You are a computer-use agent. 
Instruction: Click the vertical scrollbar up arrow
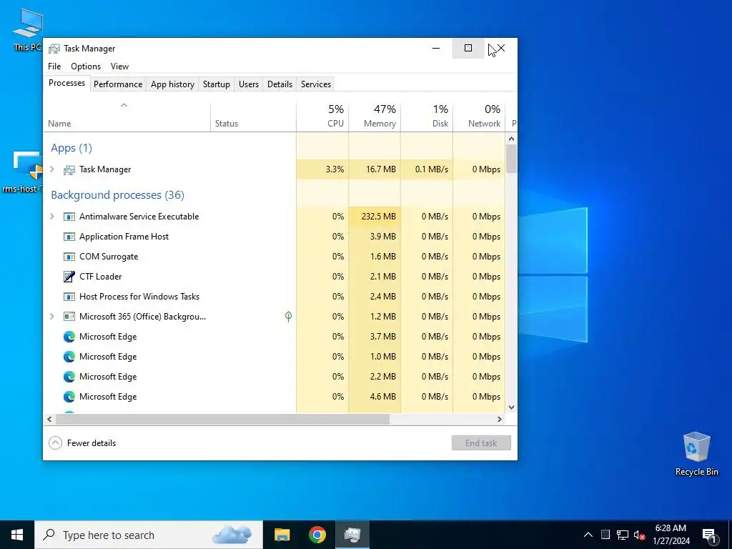pos(511,139)
